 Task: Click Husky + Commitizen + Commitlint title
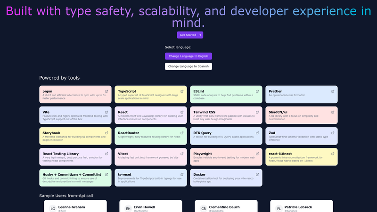pos(72,174)
